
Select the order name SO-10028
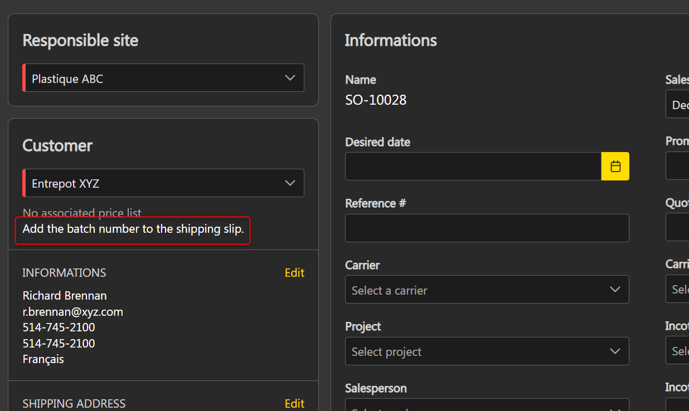click(x=376, y=100)
